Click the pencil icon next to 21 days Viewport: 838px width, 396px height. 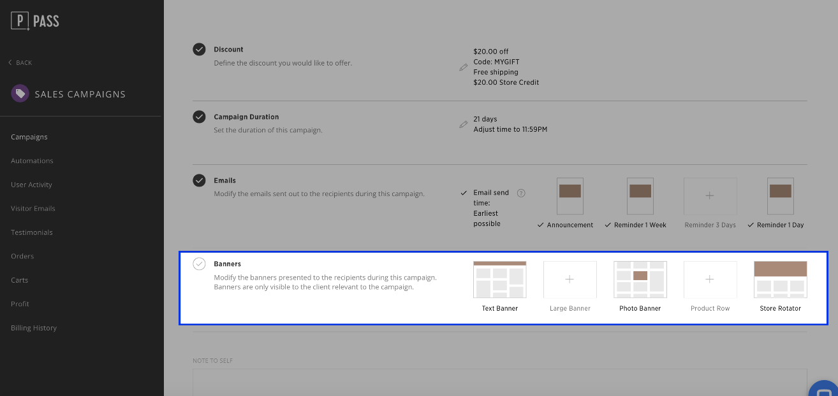click(x=464, y=124)
